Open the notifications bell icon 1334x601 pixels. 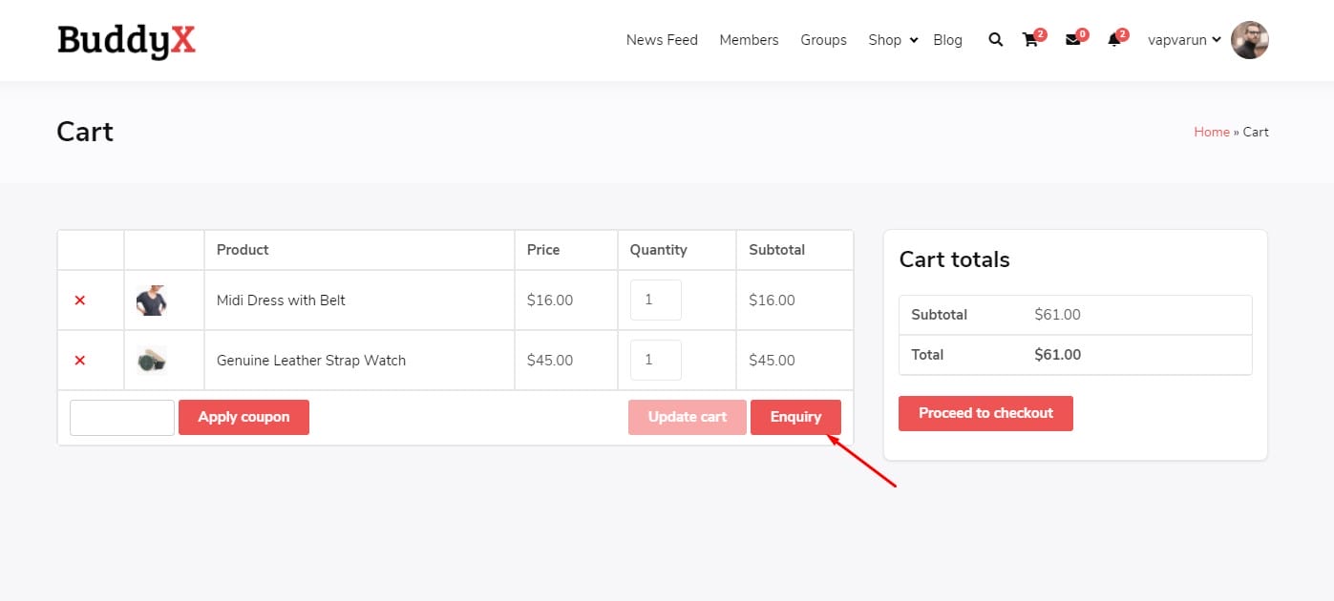pyautogui.click(x=1113, y=40)
